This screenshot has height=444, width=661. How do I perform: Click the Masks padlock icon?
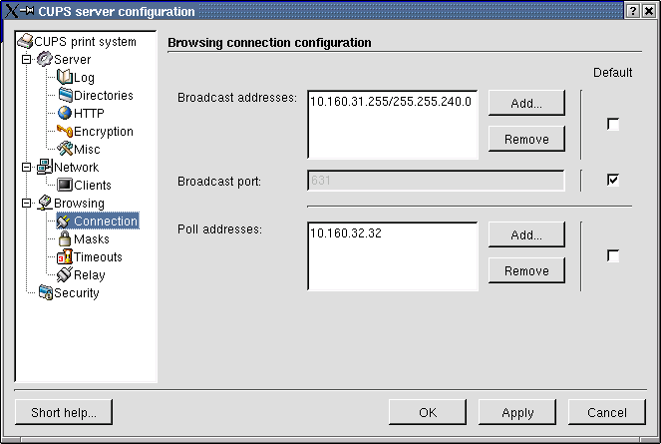pyautogui.click(x=65, y=239)
